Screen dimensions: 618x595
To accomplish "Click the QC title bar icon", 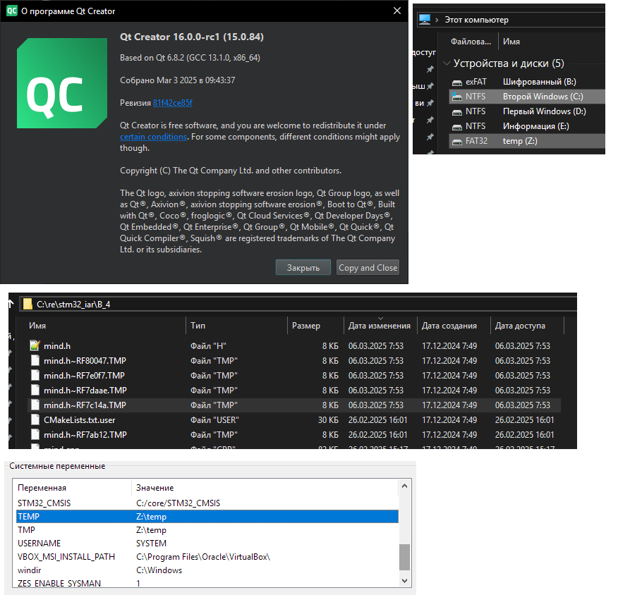I will pyautogui.click(x=12, y=11).
